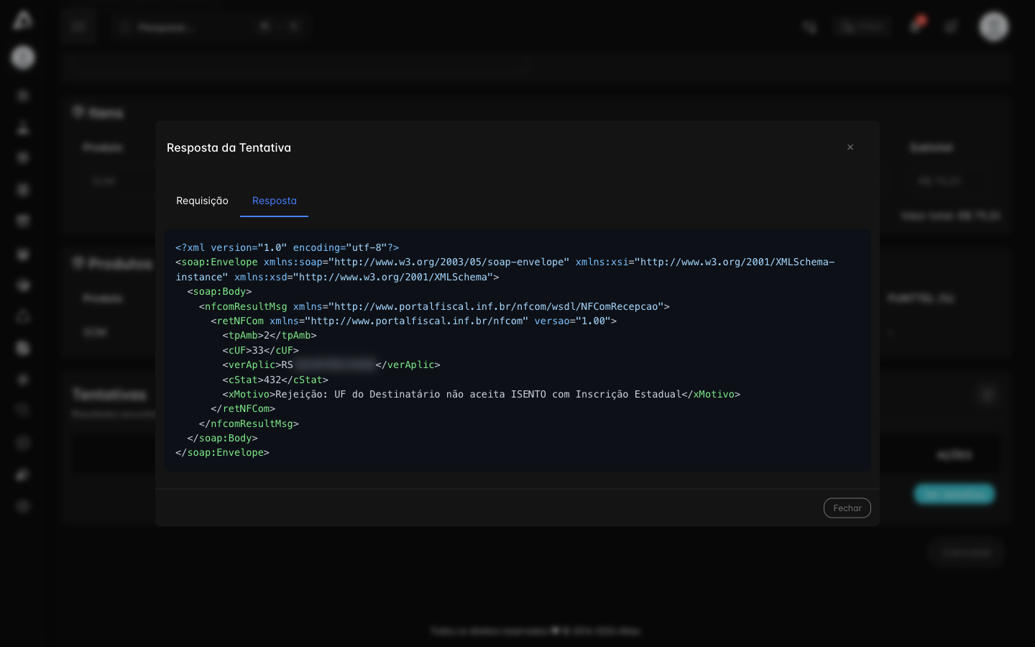
Task: Close the Resposta da Tentativa dialog with X
Action: click(850, 147)
